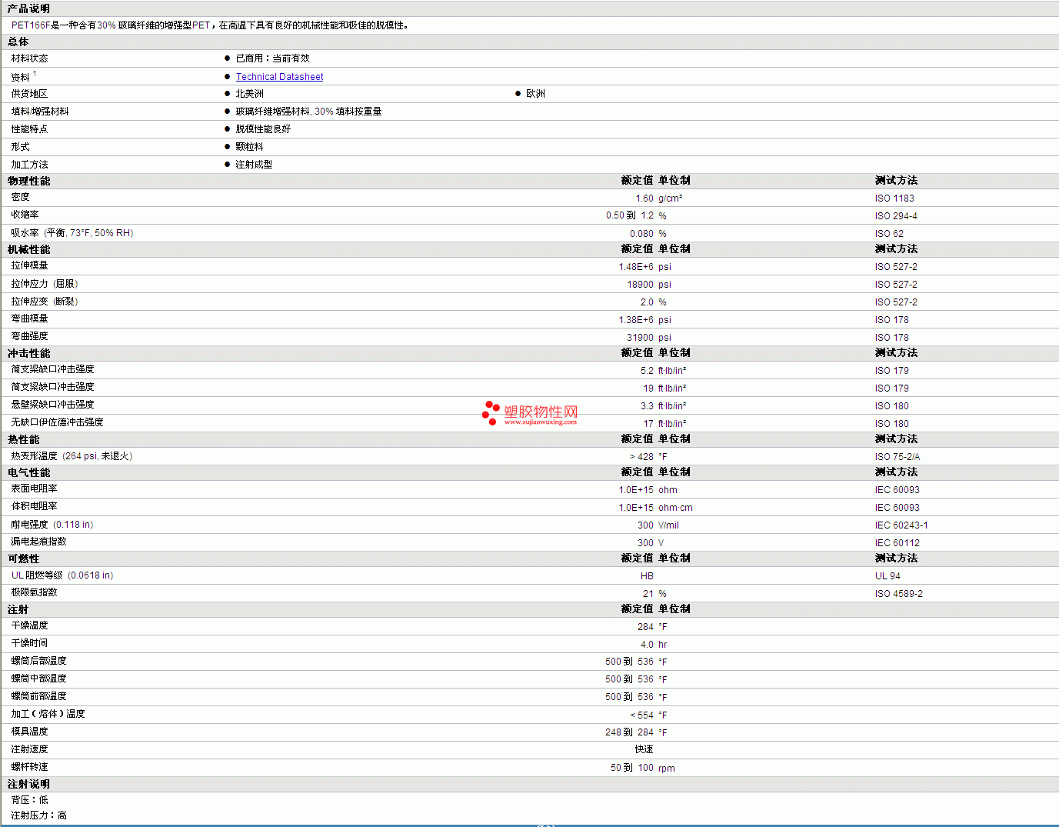Click the bullet before 颗粒料
1059x827 pixels.
click(227, 147)
